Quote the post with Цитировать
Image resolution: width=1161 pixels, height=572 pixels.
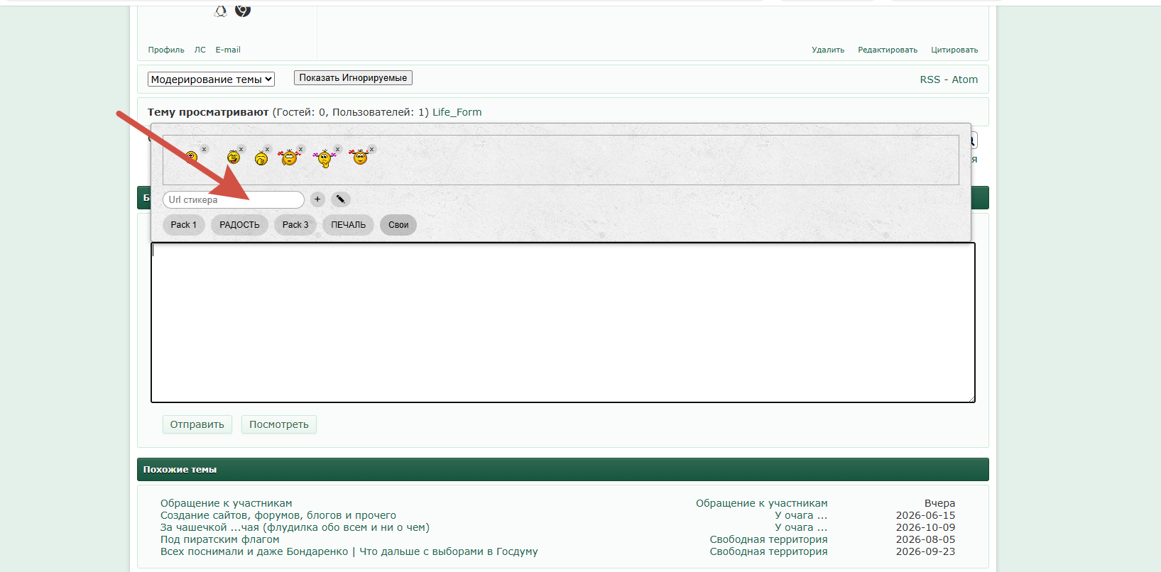click(954, 50)
